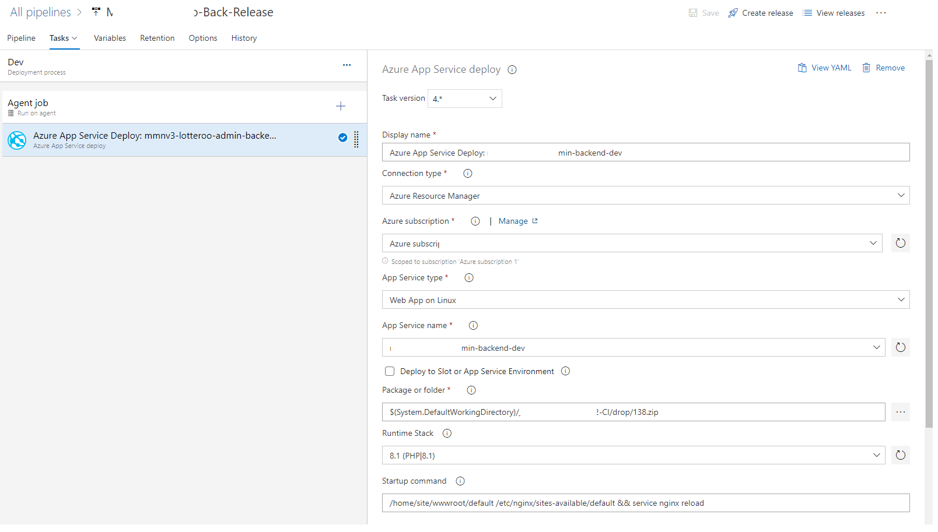Select the Dev deployment process stage

tap(184, 66)
